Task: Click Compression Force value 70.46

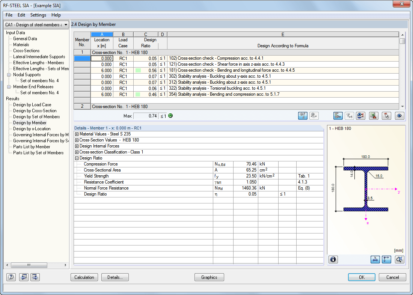Action: [246, 164]
